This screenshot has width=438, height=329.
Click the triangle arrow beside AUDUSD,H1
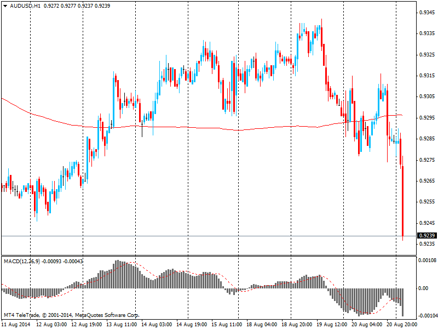click(5, 5)
